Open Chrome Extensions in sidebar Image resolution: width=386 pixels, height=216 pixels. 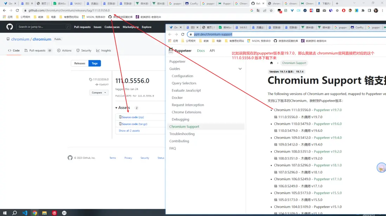tap(186, 112)
